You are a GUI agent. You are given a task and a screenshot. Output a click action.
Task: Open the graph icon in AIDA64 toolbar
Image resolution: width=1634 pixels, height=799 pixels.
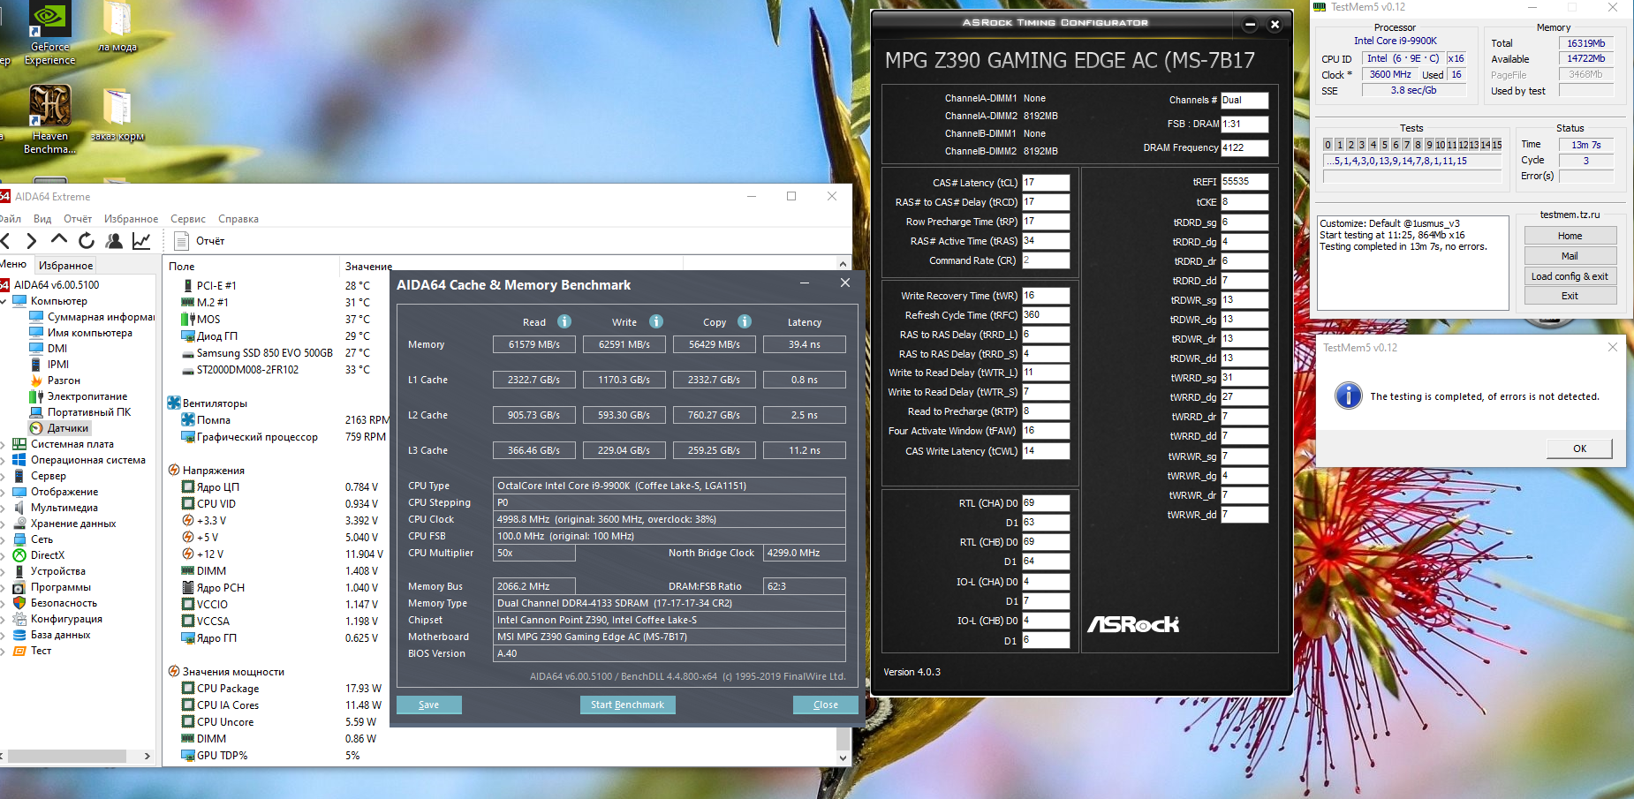pos(141,241)
